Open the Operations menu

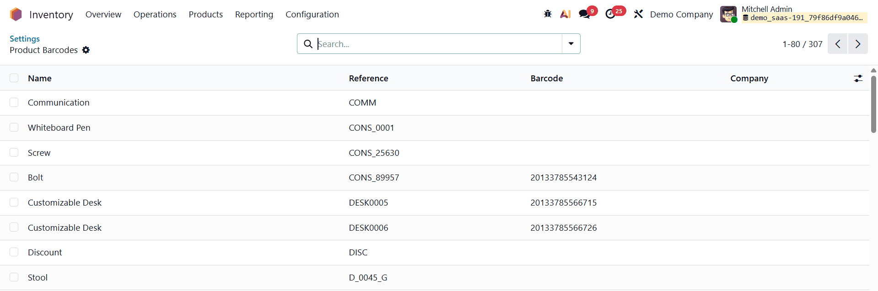[x=155, y=14]
